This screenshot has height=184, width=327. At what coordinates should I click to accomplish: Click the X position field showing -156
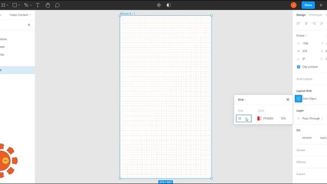pyautogui.click(x=306, y=43)
